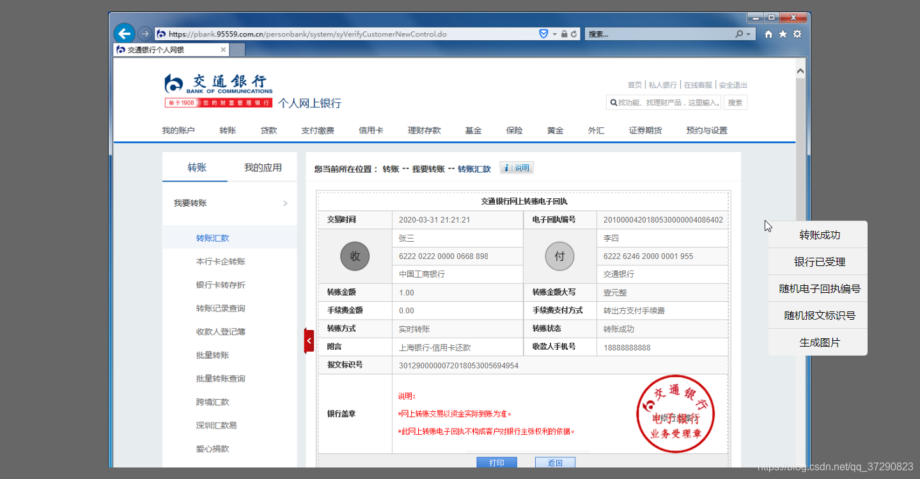Click the scrollbar up arrow
This screenshot has width=920, height=479.
point(800,71)
